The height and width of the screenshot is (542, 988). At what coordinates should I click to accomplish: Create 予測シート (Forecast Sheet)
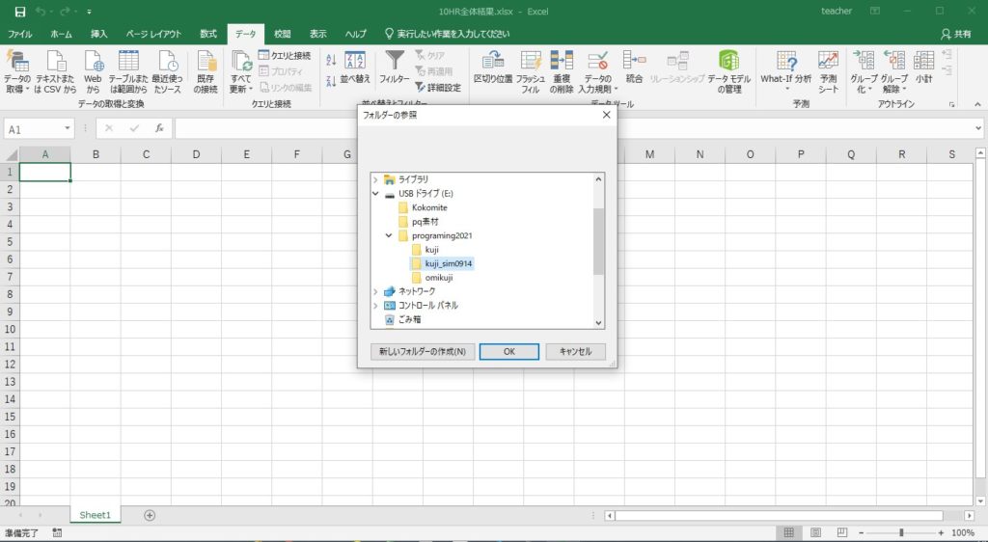pos(829,72)
